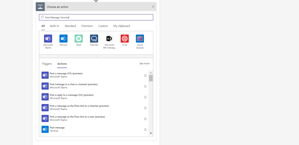
Task: Select the Yammer Post message action
Action: tap(57, 129)
